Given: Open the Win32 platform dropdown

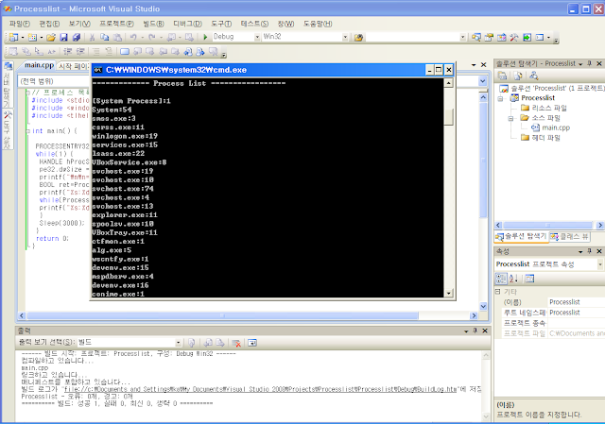Looking at the screenshot, I should 345,37.
